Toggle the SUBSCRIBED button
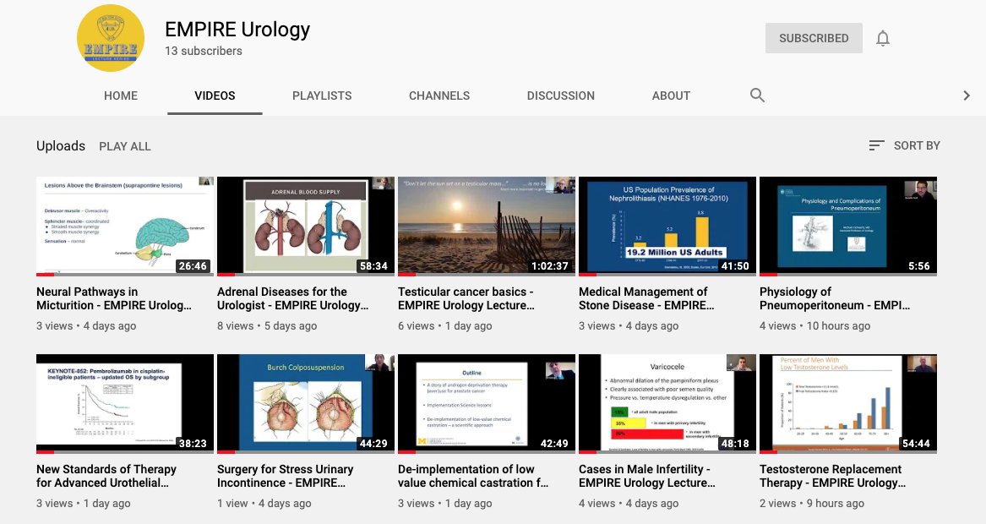Image resolution: width=986 pixels, height=524 pixels. point(814,38)
